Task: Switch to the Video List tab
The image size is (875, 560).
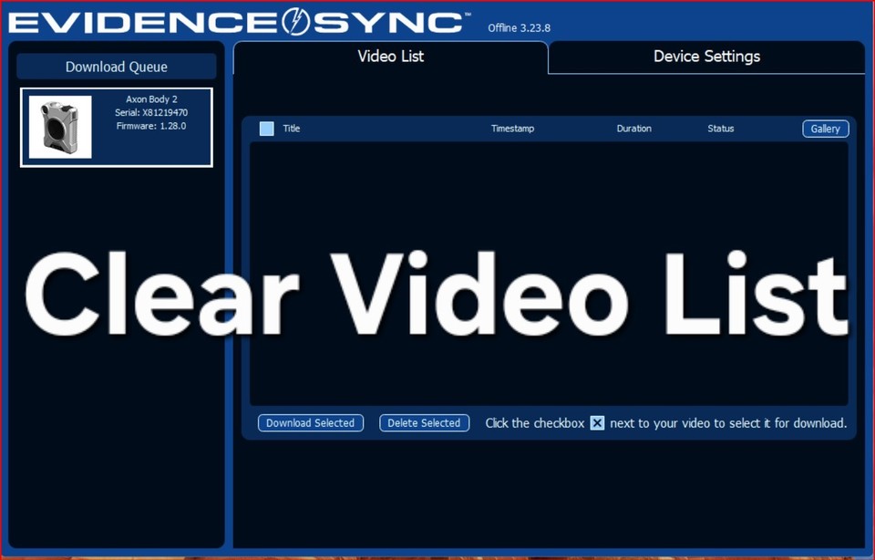Action: point(390,57)
